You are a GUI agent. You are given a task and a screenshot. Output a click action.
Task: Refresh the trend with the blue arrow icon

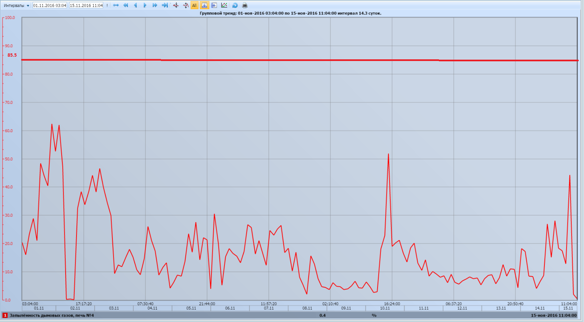pos(235,5)
